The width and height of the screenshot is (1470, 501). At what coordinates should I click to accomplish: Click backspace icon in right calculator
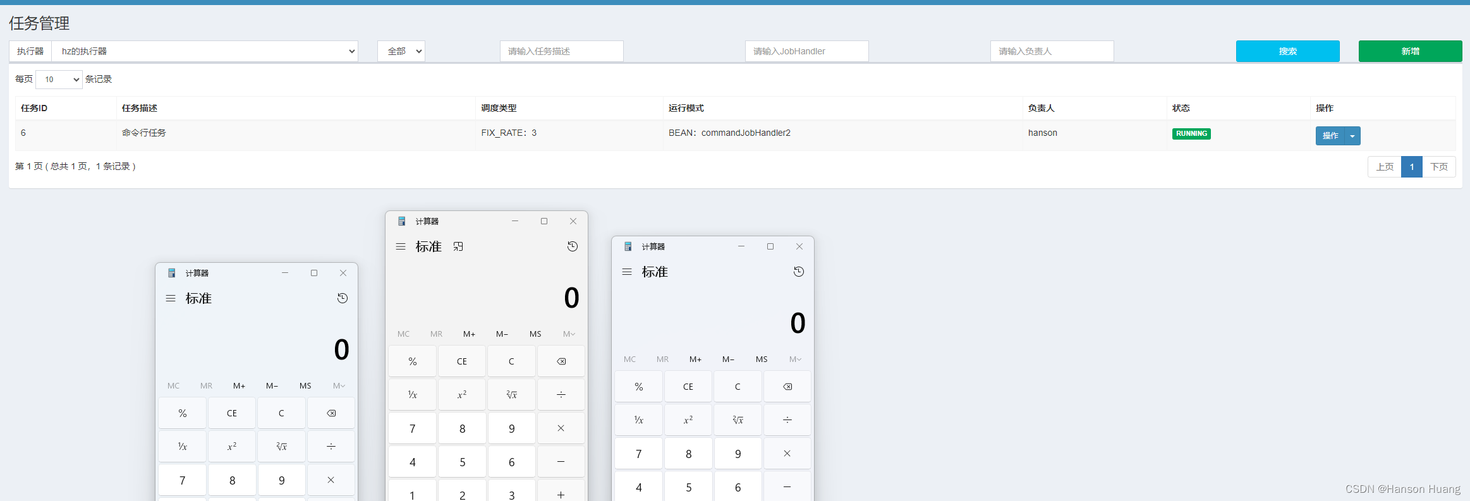[787, 387]
